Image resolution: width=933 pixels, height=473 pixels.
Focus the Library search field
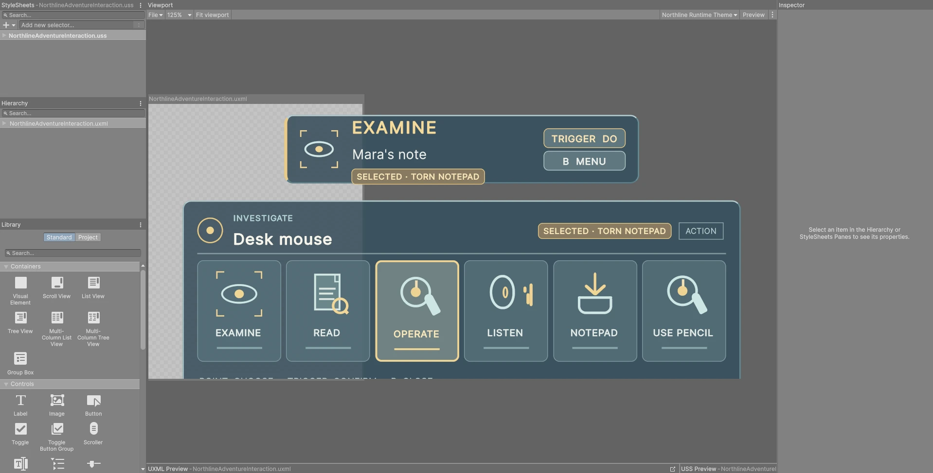point(73,253)
